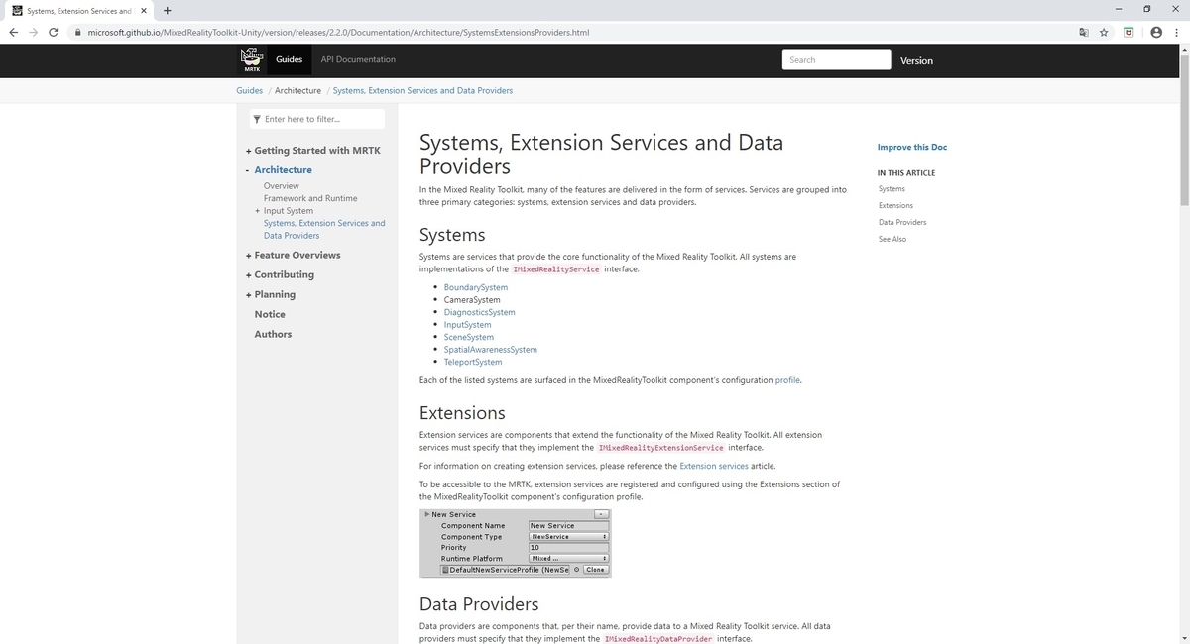The image size is (1190, 644).
Task: Click the filter funnel icon in sidebar
Action: [258, 119]
